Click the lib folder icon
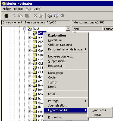The image size is (113, 121). click(x=35, y=107)
